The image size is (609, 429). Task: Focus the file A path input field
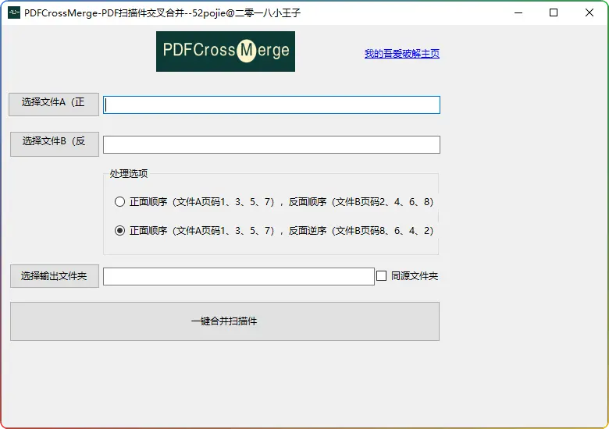[x=271, y=105]
